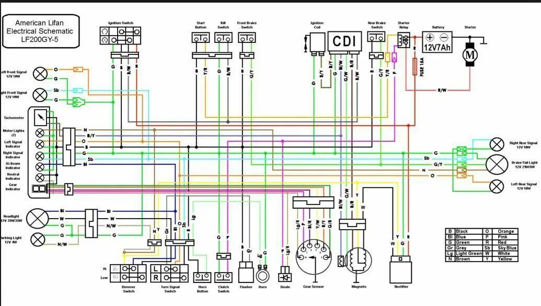Select the diode symbol
541x306 pixels.
click(285, 274)
